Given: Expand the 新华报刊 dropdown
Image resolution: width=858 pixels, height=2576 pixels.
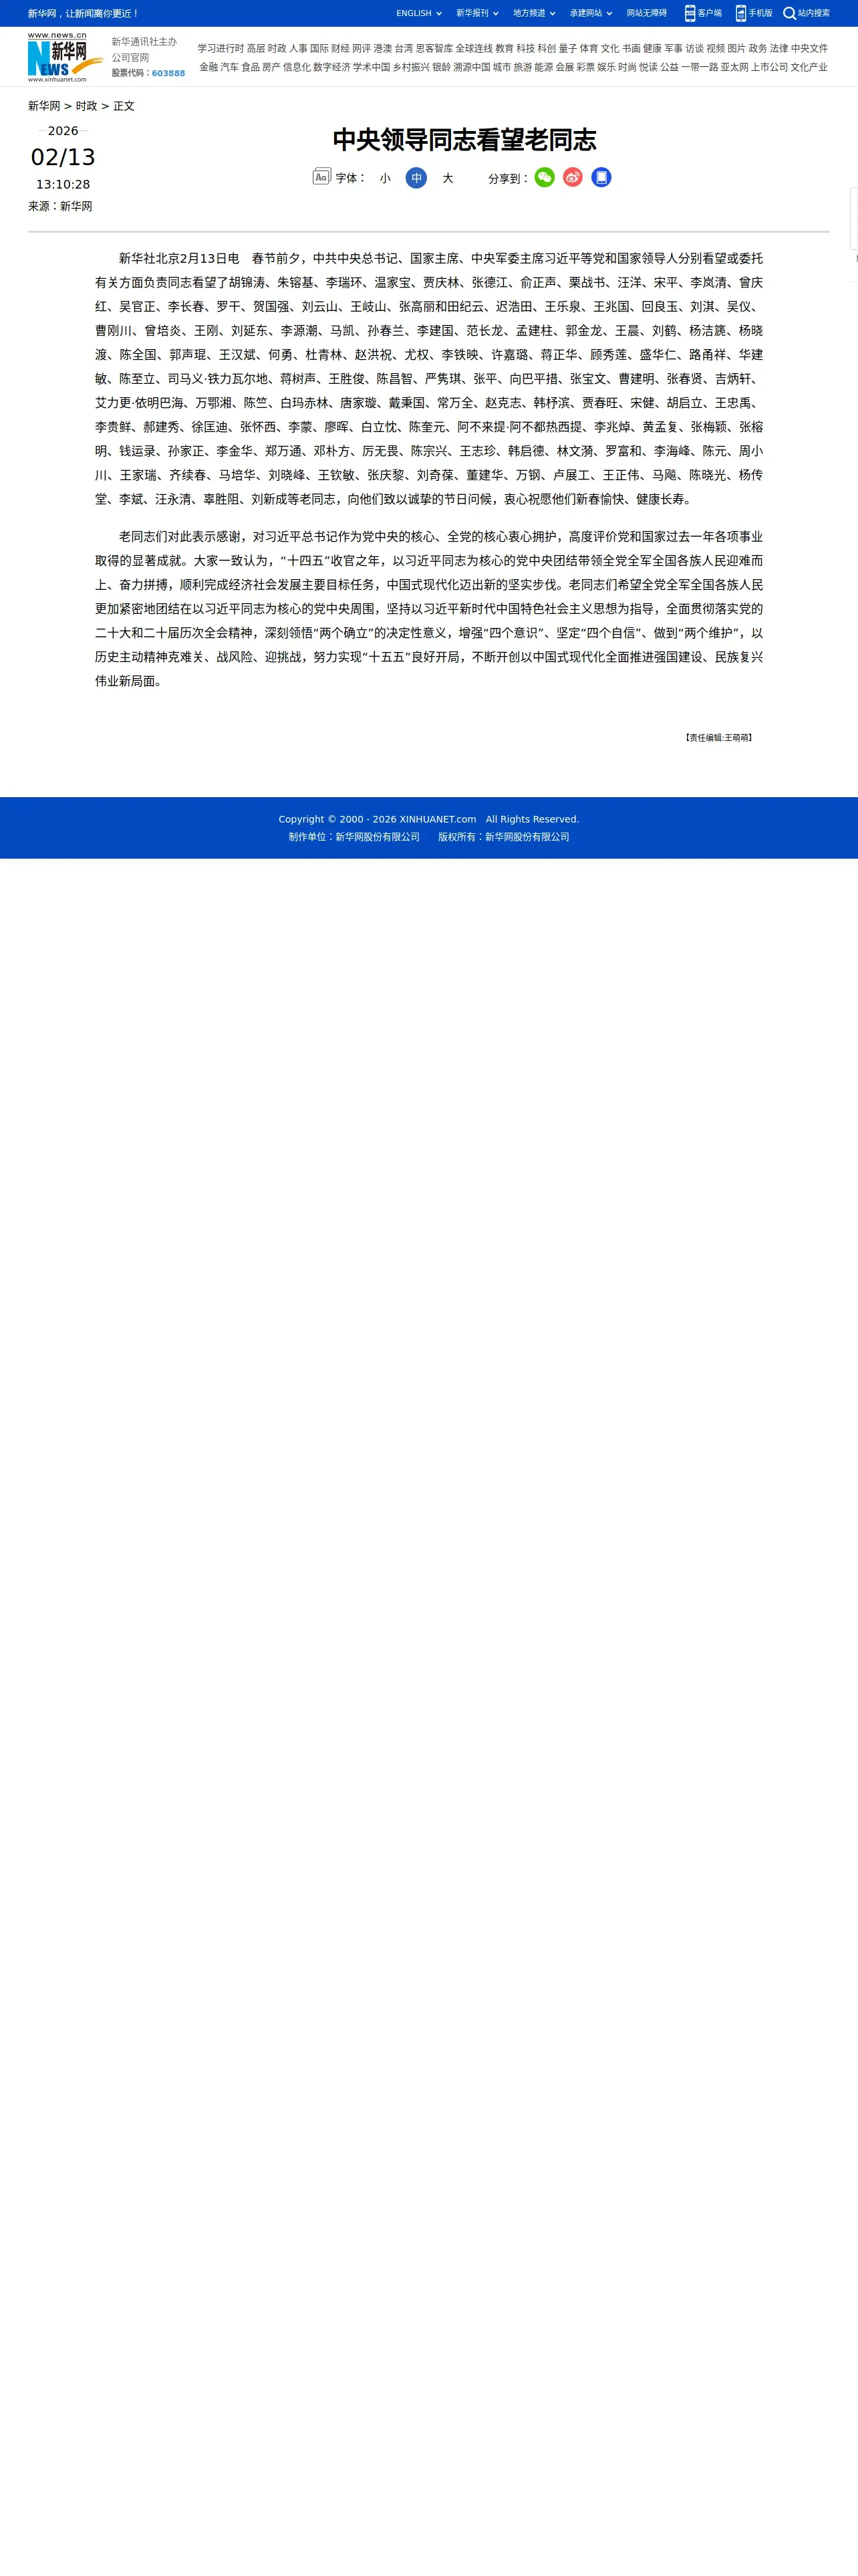Looking at the screenshot, I should 477,13.
